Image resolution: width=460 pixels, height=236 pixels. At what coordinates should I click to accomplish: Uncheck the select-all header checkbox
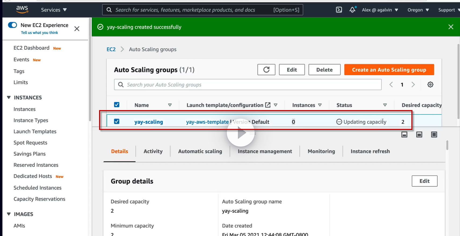pos(117,105)
